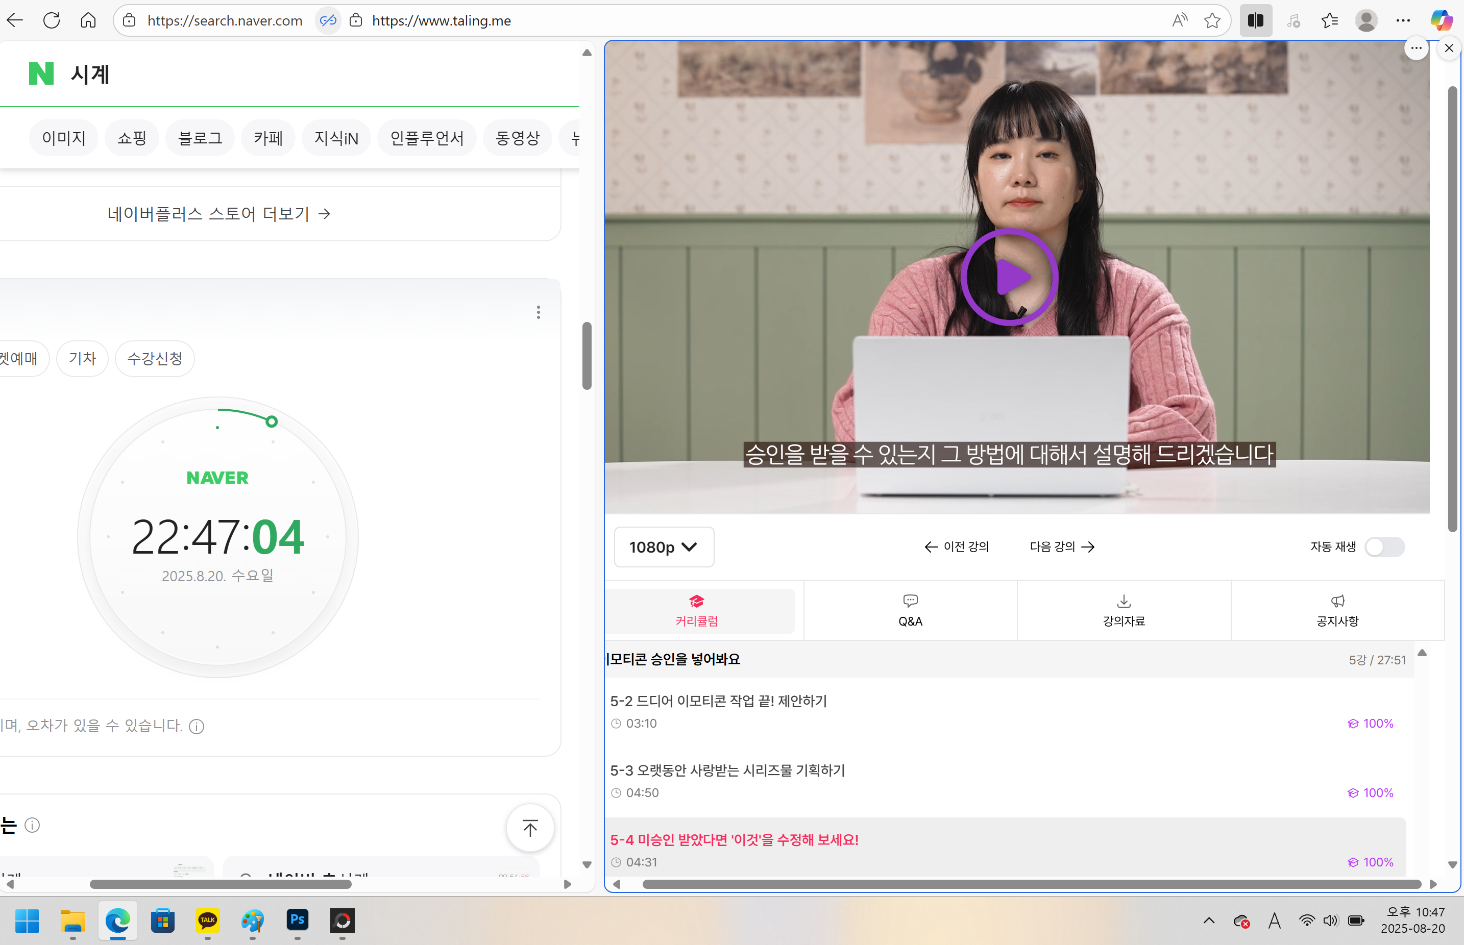Open the clock widget three-dot menu
This screenshot has height=945, width=1464.
(539, 312)
